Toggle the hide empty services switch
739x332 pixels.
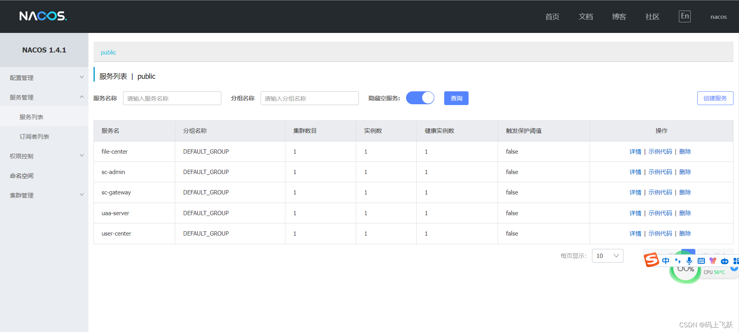click(x=420, y=98)
